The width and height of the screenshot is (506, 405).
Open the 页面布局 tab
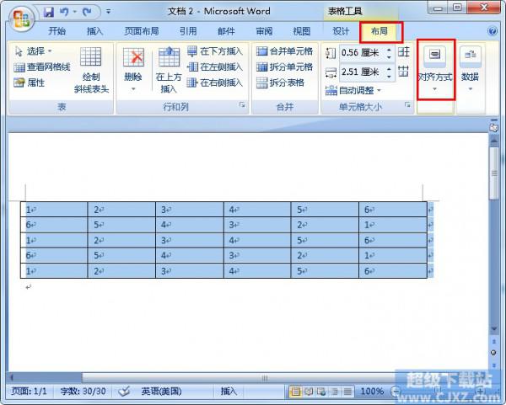(x=142, y=31)
